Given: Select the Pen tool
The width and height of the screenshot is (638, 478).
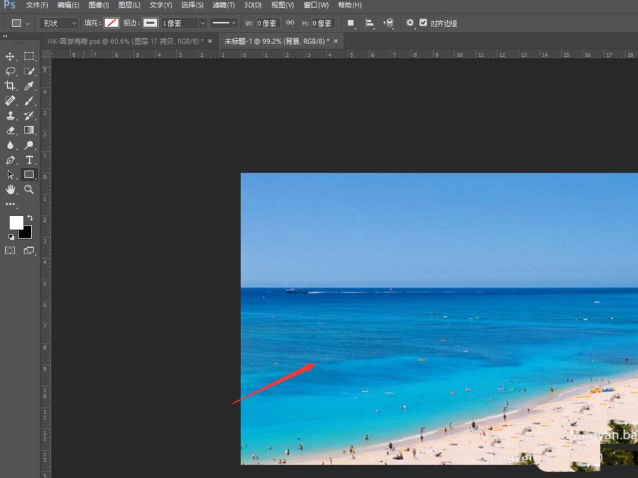Looking at the screenshot, I should click(10, 160).
